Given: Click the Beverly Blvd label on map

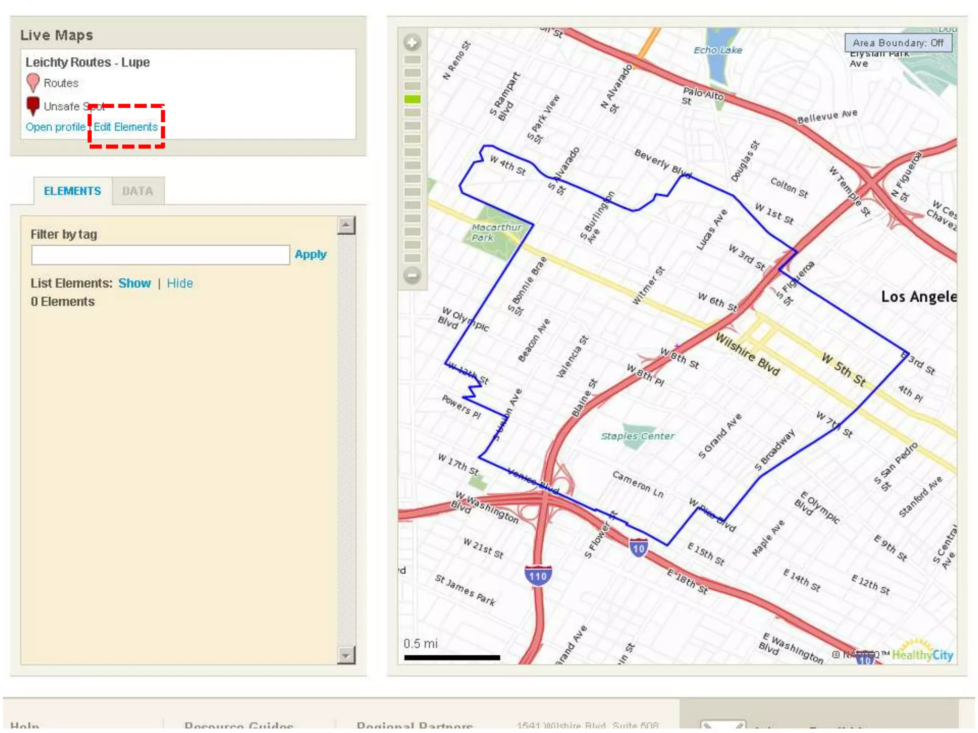Looking at the screenshot, I should 663,163.
